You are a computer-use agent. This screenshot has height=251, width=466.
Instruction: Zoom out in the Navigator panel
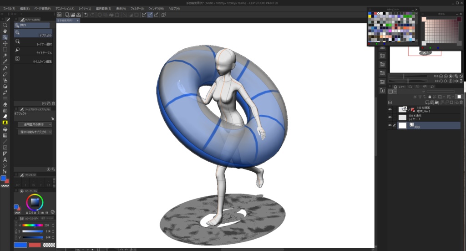441,77
